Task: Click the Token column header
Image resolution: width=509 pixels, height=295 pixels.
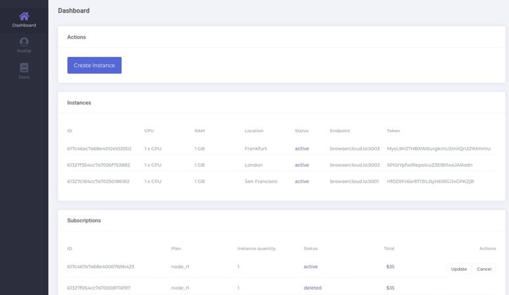Action: click(x=393, y=130)
